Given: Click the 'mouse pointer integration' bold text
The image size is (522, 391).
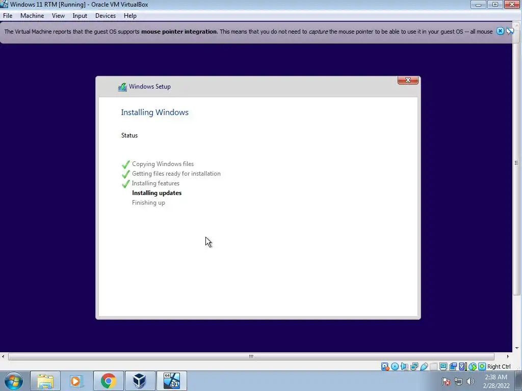Looking at the screenshot, I should [179, 32].
